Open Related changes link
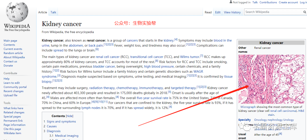Viewport: 307px width, 140px height. click(x=14, y=112)
